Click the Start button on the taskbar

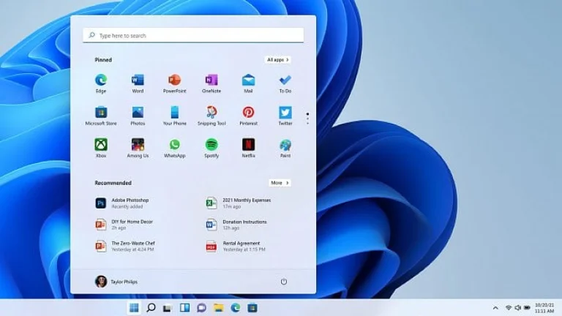(x=134, y=308)
